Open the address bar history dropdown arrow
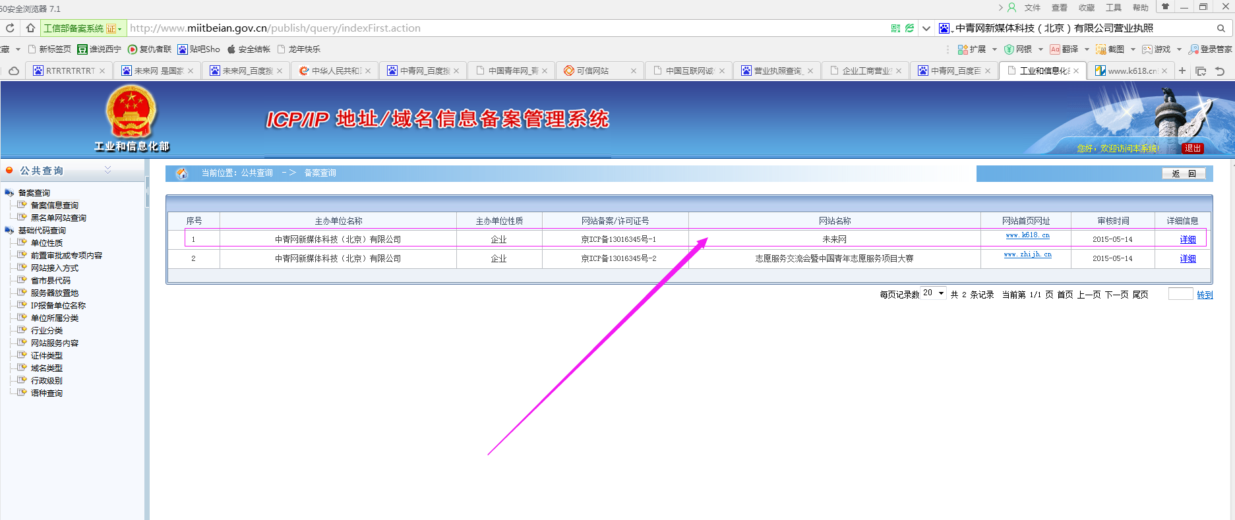Viewport: 1235px width, 520px height. [x=926, y=28]
